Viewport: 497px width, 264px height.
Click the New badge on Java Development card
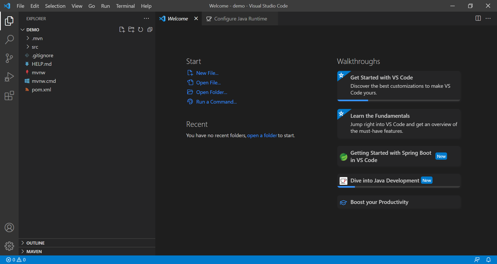click(427, 180)
